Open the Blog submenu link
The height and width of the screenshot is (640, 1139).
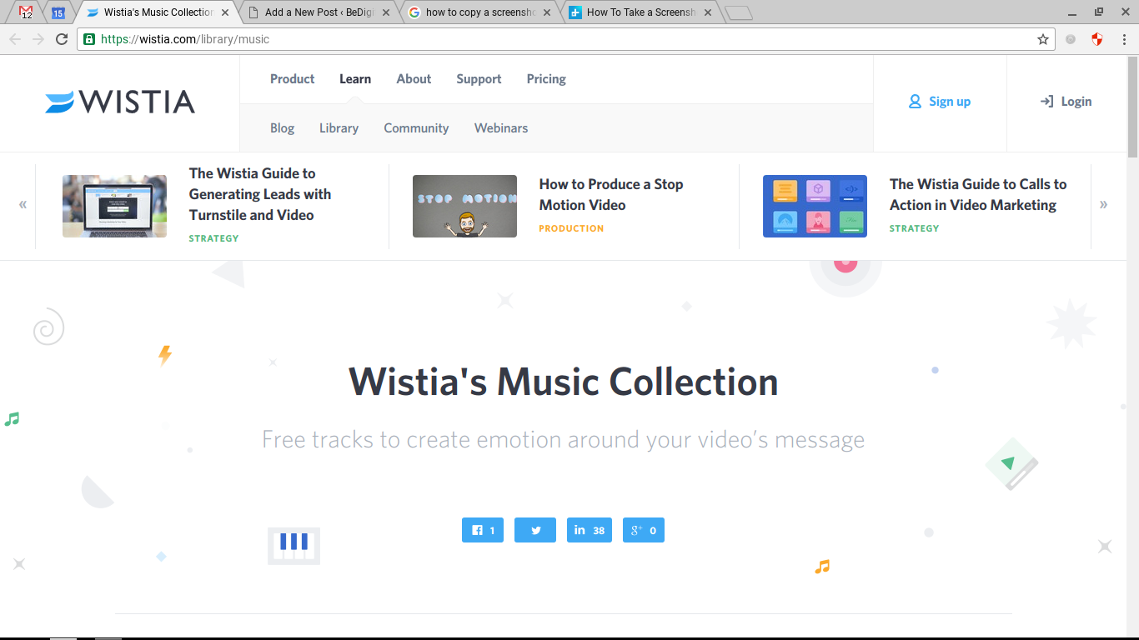(x=282, y=128)
